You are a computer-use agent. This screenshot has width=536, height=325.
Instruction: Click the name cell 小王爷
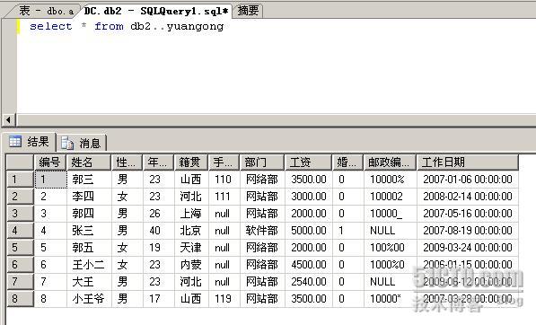point(89,299)
